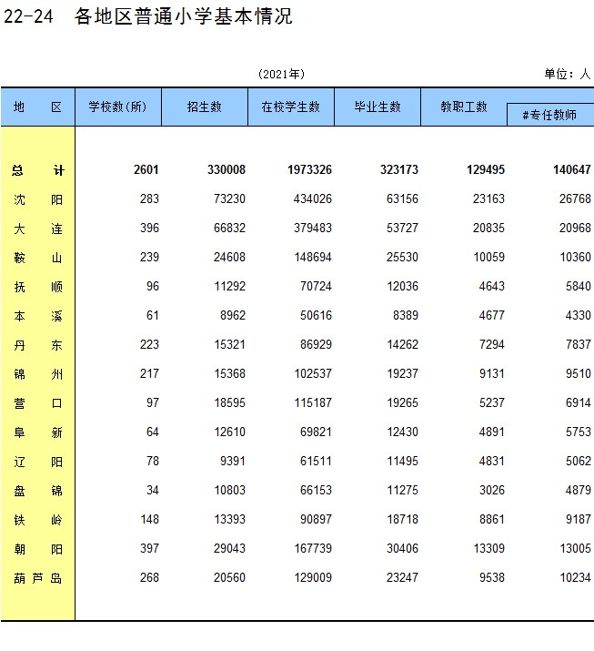Screen dimensions: 594x651
Task: Select Liaoyang enrollment value 9391
Action: pyautogui.click(x=233, y=461)
